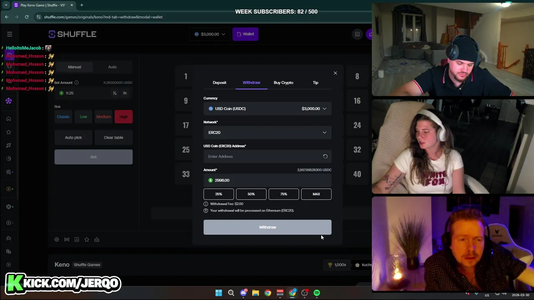534x300 pixels.
Task: Open File Explorer from the taskbar
Action: coord(255,293)
